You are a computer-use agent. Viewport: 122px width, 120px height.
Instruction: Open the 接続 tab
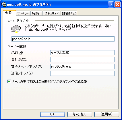(36, 13)
